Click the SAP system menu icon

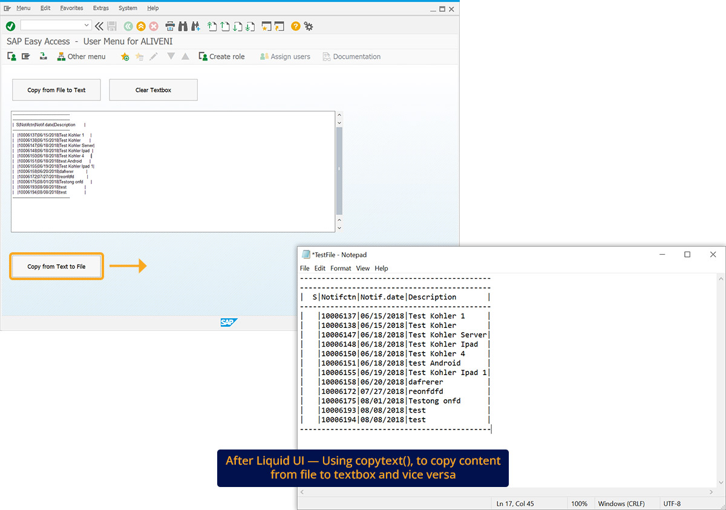[7, 8]
